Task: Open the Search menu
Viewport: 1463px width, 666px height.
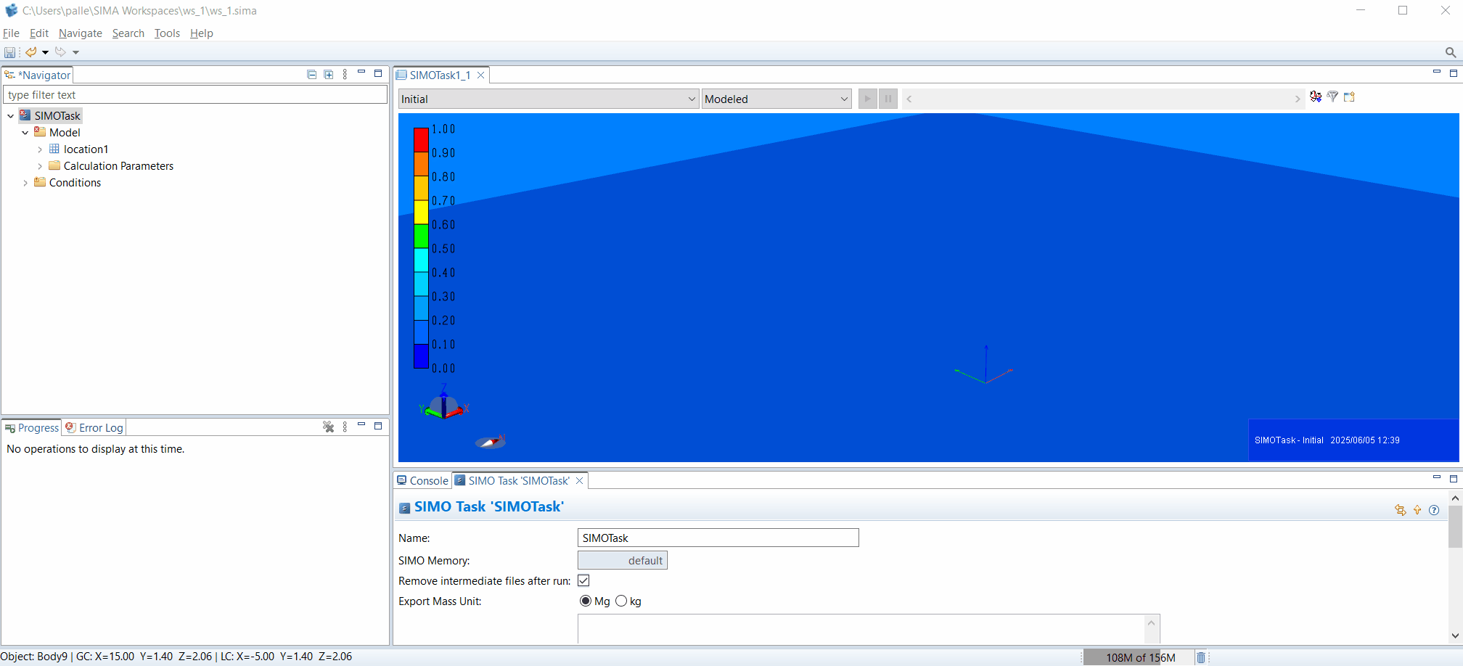Action: click(128, 33)
